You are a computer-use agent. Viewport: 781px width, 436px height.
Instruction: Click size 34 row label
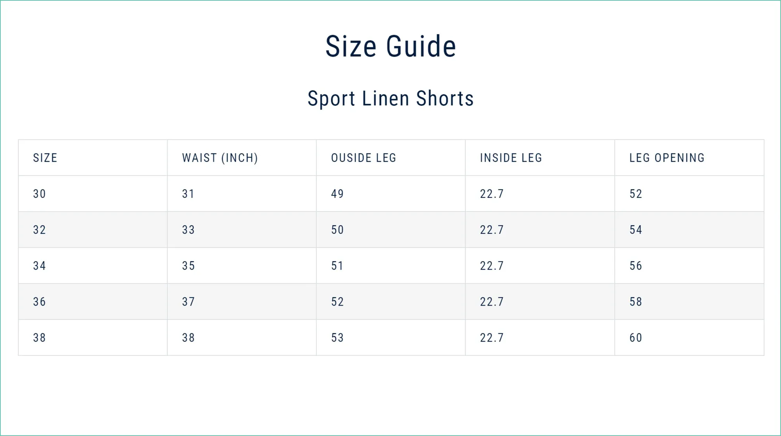(x=39, y=266)
